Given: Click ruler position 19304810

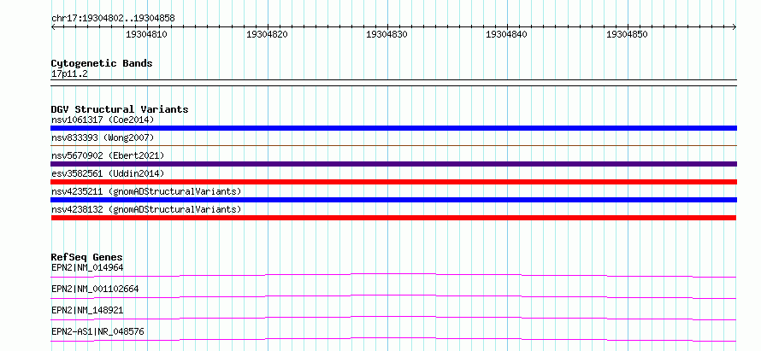Looking at the screenshot, I should pos(146,34).
